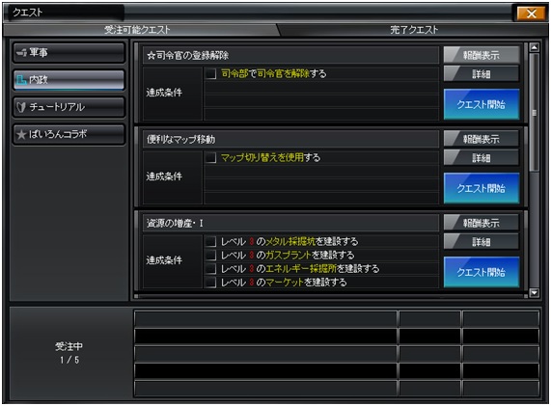Select the 軍事 category with gun icon
The width and height of the screenshot is (551, 406).
(69, 53)
